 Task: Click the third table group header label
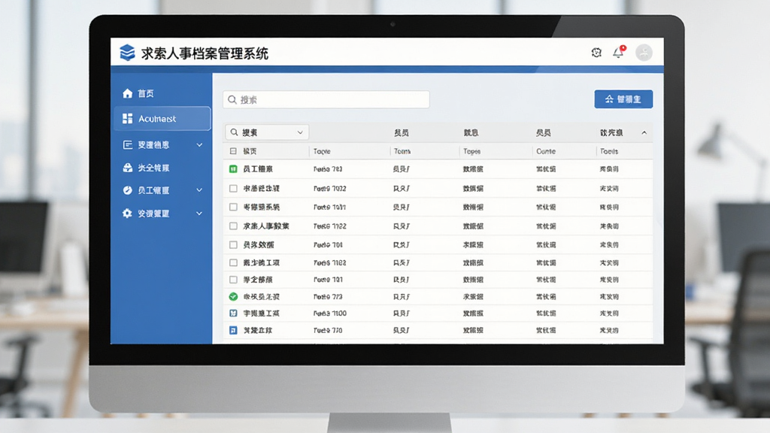pyautogui.click(x=543, y=132)
